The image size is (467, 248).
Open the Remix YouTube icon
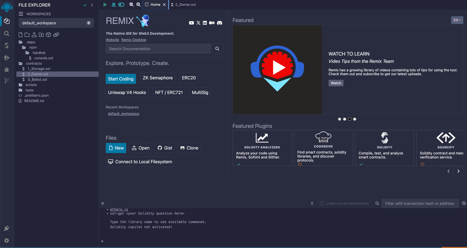[x=191, y=23]
